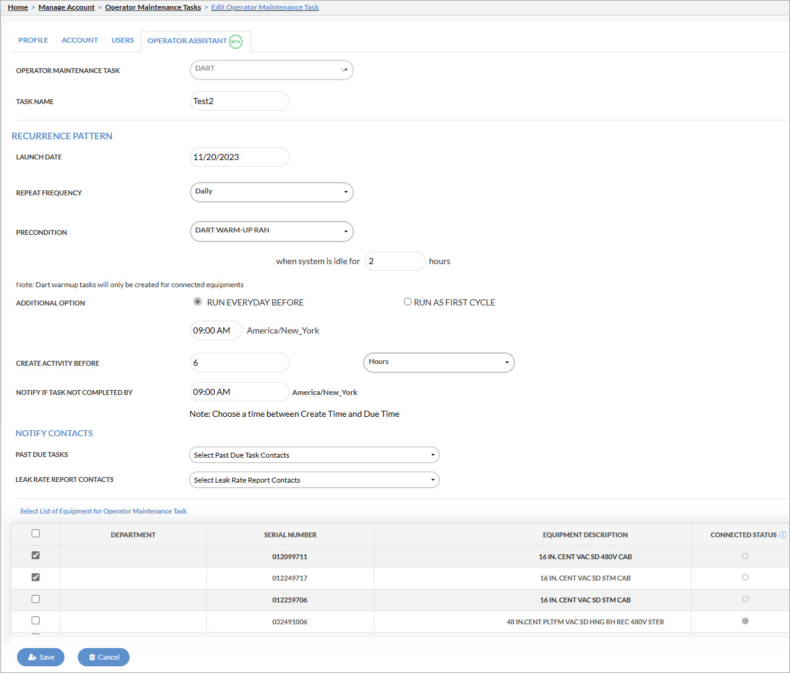Toggle the select-all equipment checkbox in header
Image resolution: width=790 pixels, height=673 pixels.
pyautogui.click(x=35, y=534)
